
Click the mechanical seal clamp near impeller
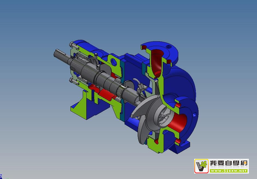coord(141,88)
